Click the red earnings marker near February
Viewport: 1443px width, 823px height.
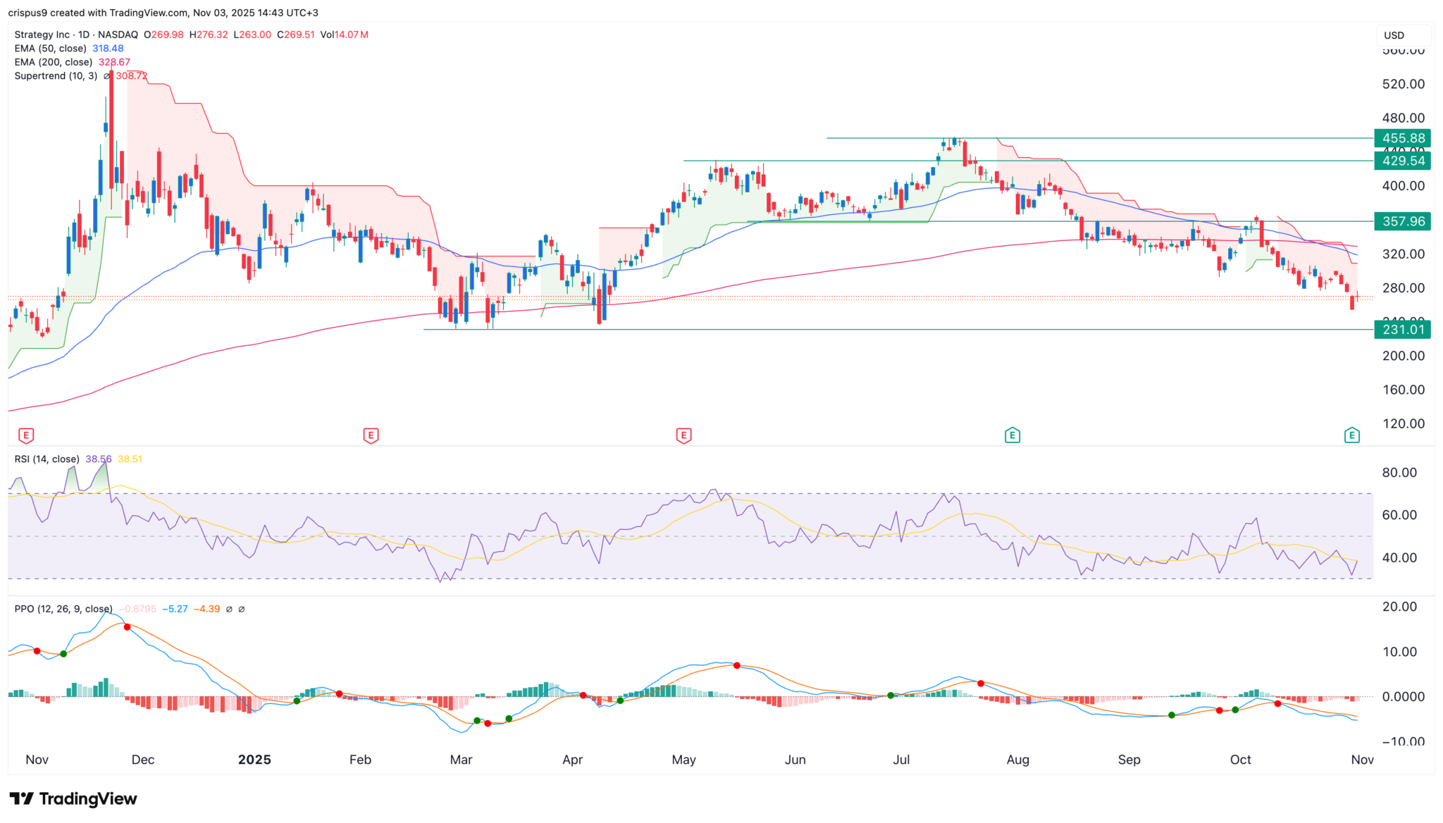pyautogui.click(x=371, y=435)
